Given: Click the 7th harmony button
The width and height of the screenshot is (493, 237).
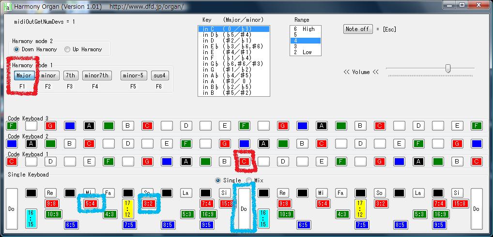Looking at the screenshot, I should (70, 75).
